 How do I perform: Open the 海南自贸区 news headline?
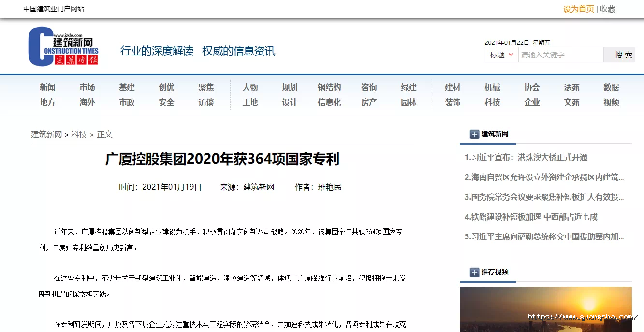point(544,177)
